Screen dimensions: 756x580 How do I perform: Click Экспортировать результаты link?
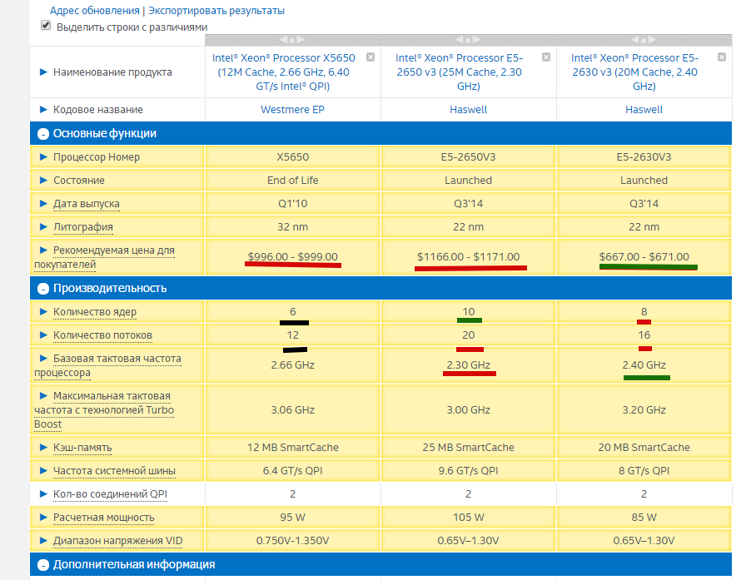tap(216, 11)
